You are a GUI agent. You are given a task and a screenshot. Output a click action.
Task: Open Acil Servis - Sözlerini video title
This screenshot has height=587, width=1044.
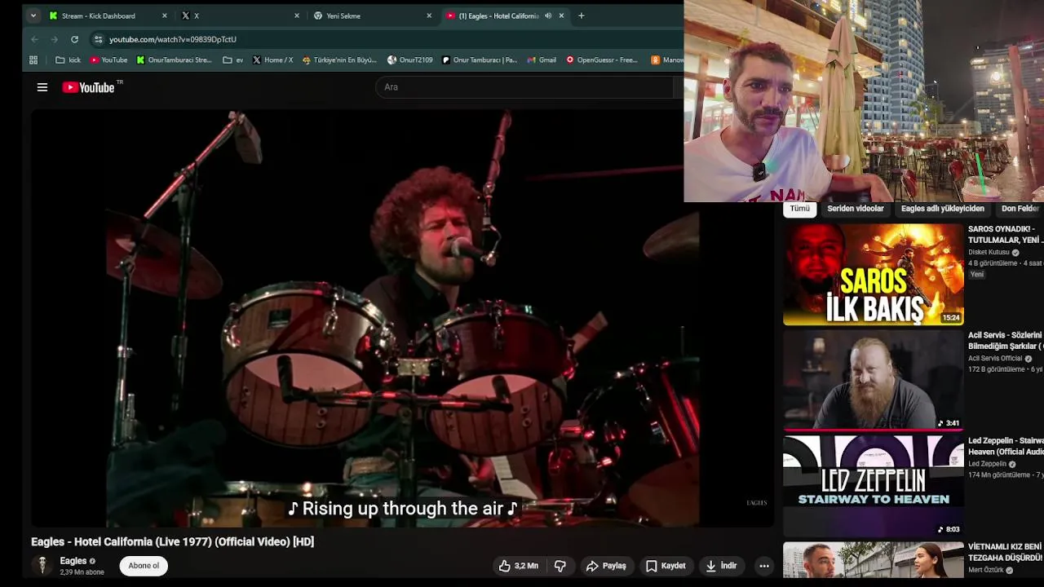[1006, 341]
